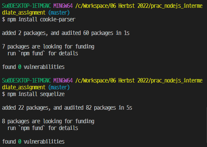Viewport: 207px width, 147px height.
Task: Click '(master)' branch label above cookie-parser command
Action: tap(59, 13)
